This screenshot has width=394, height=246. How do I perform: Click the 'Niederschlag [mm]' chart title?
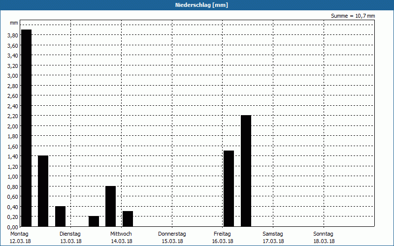pyautogui.click(x=201, y=5)
